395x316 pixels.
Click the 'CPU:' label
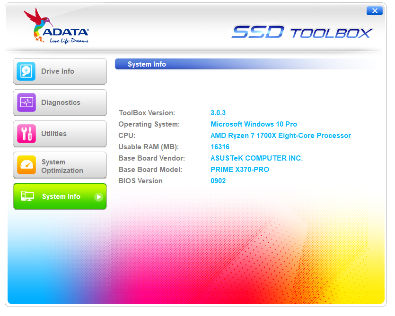click(127, 136)
